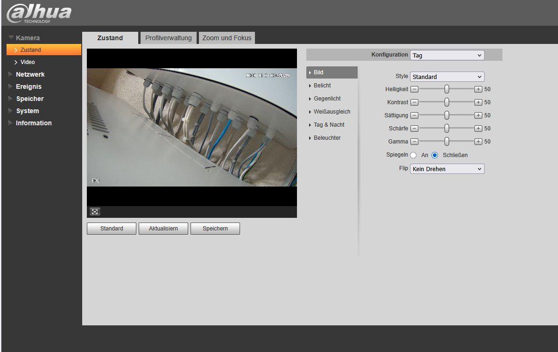Increase Schärfe with the plus icon
The width and height of the screenshot is (558, 352).
click(x=478, y=129)
